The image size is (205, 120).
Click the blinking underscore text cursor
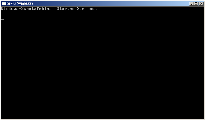coord(2,20)
